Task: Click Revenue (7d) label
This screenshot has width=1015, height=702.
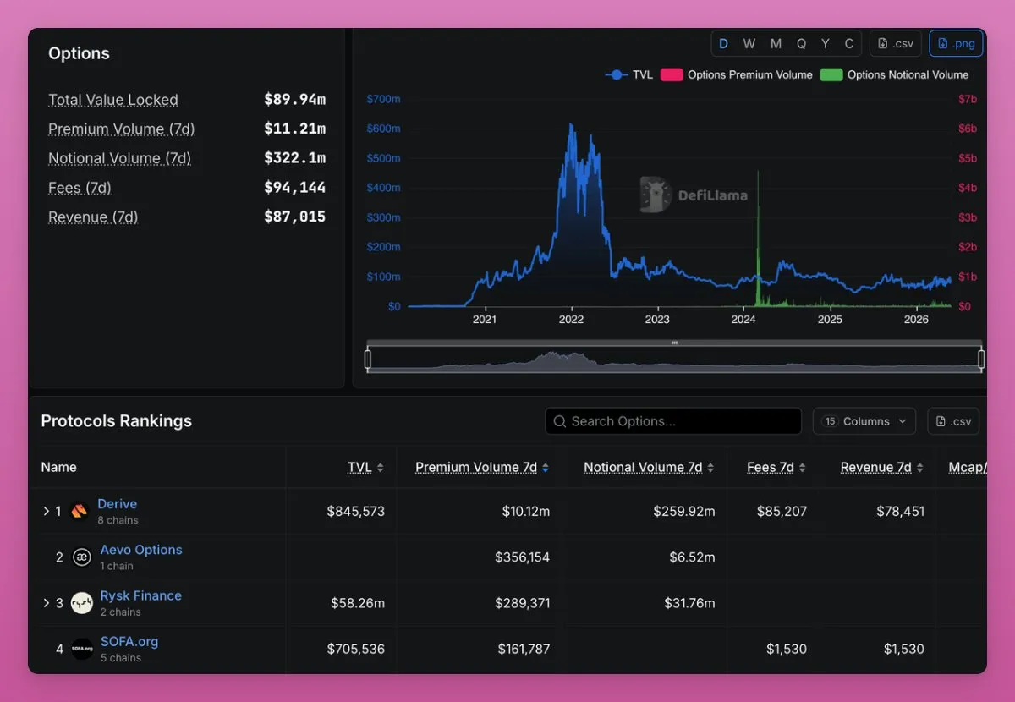Action: [x=93, y=217]
